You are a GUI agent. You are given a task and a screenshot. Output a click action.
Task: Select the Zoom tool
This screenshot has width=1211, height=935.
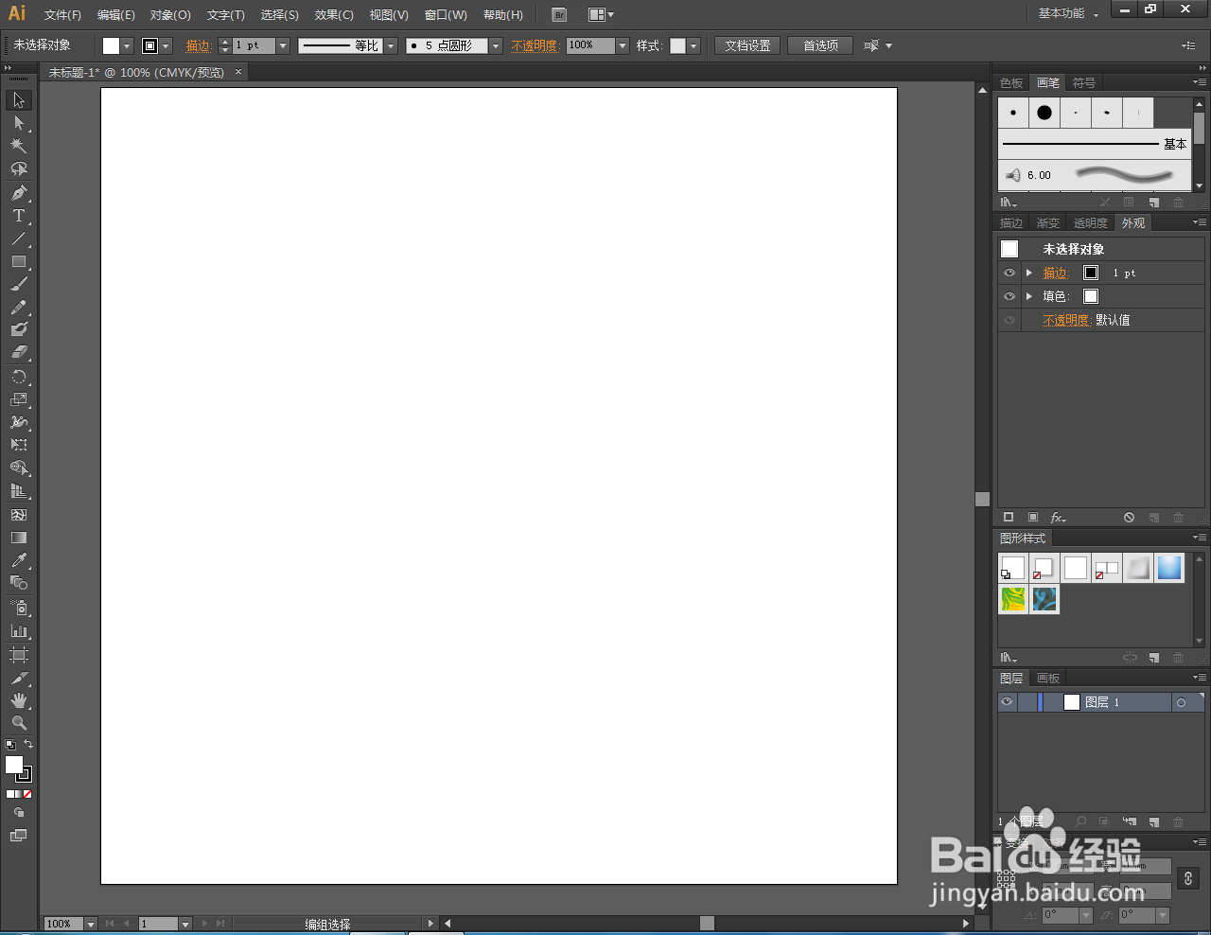tap(19, 723)
